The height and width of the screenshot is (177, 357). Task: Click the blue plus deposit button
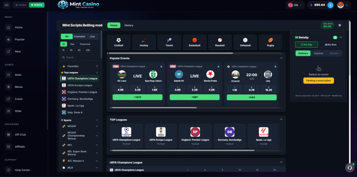pyautogui.click(x=330, y=5)
